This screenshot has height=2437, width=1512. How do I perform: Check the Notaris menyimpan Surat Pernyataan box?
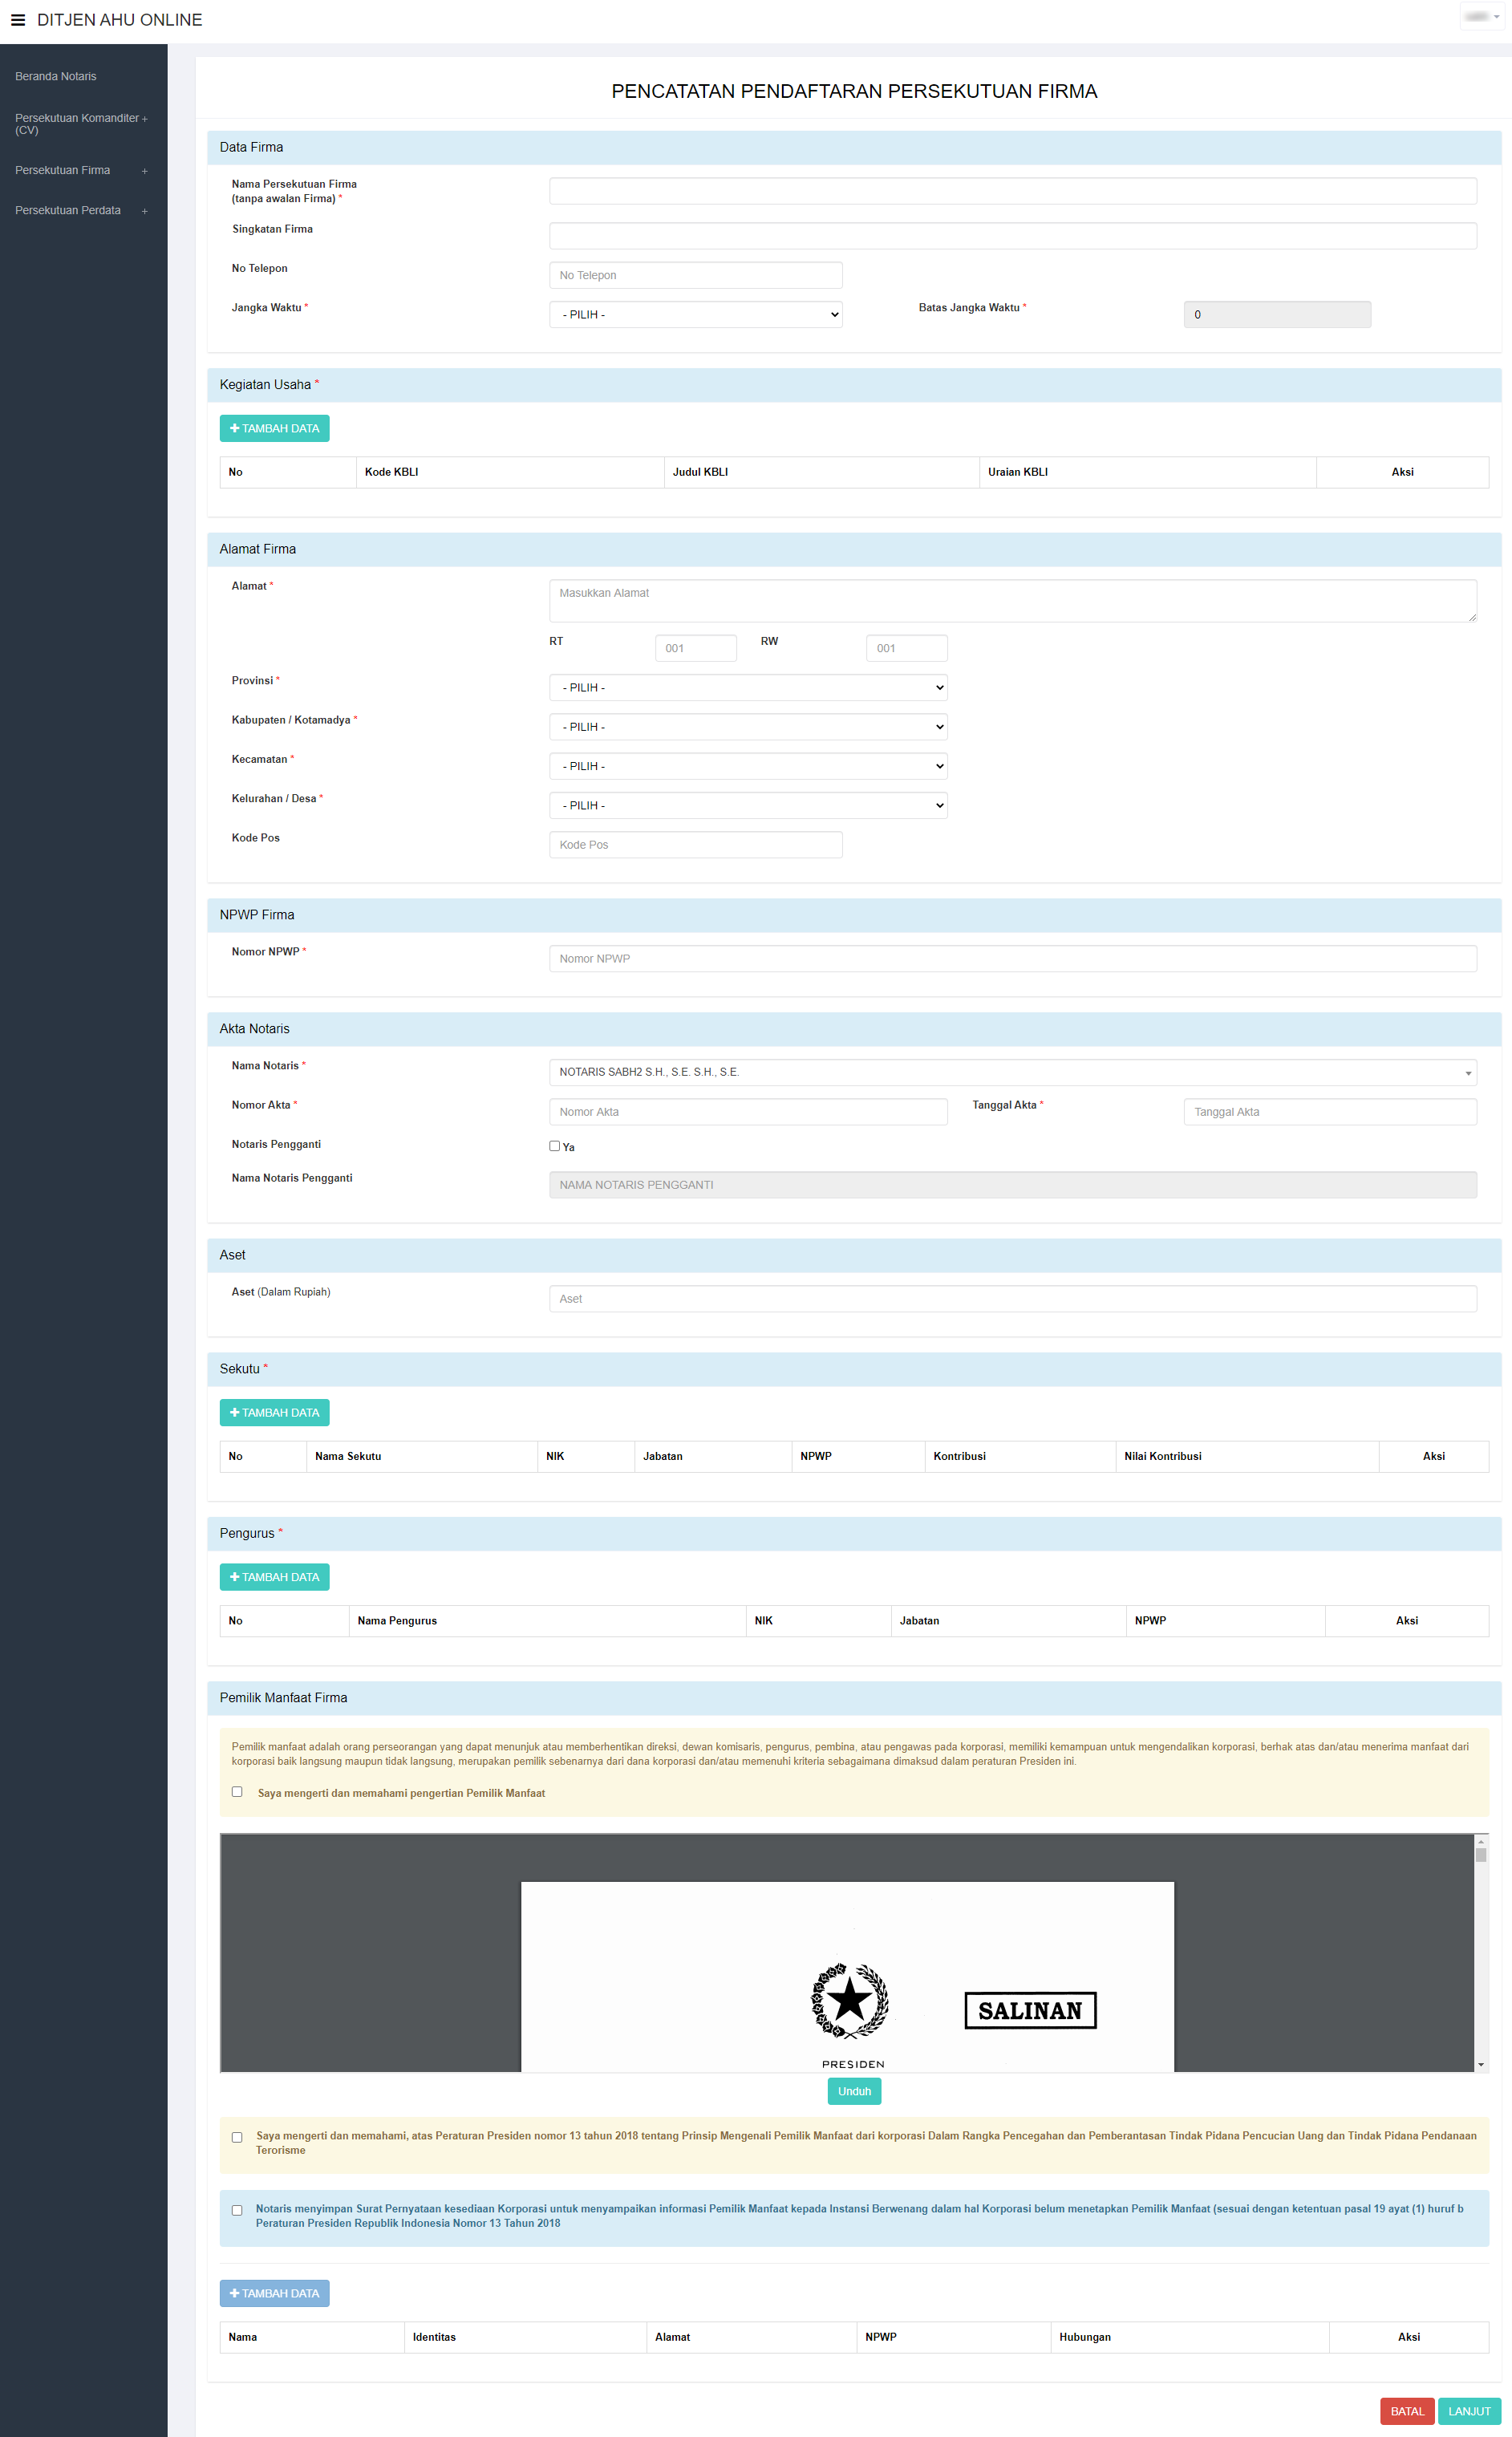(237, 2210)
